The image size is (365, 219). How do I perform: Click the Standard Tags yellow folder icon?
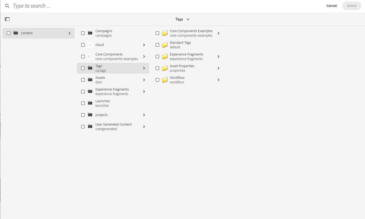(165, 45)
